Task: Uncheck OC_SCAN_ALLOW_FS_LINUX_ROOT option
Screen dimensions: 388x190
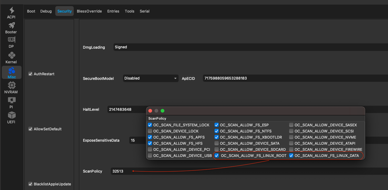Action: (x=217, y=156)
